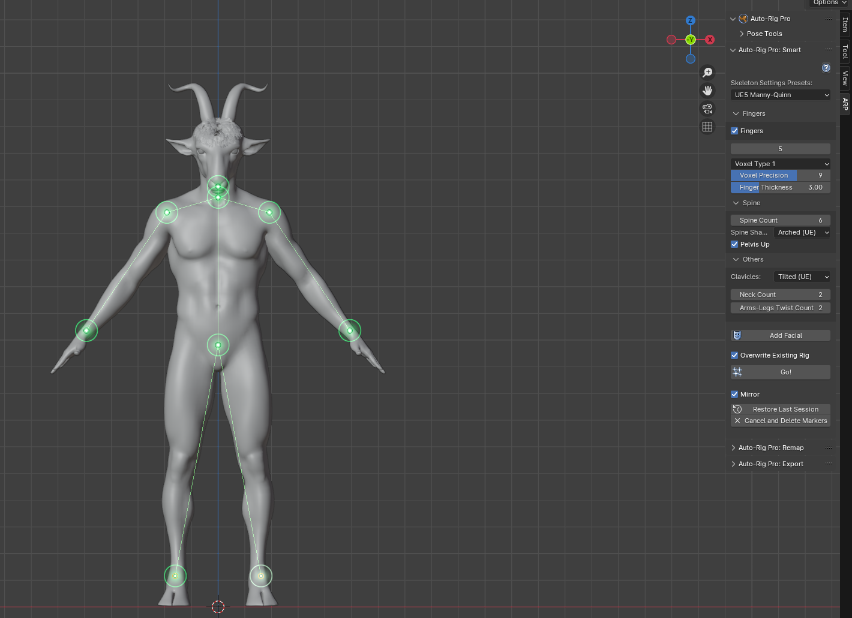
Task: Toggle the camera view icon
Action: pos(707,109)
